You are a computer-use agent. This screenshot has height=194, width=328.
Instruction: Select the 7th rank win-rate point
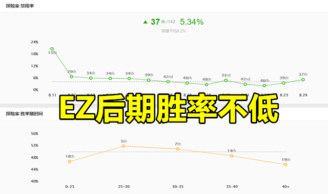(178, 149)
